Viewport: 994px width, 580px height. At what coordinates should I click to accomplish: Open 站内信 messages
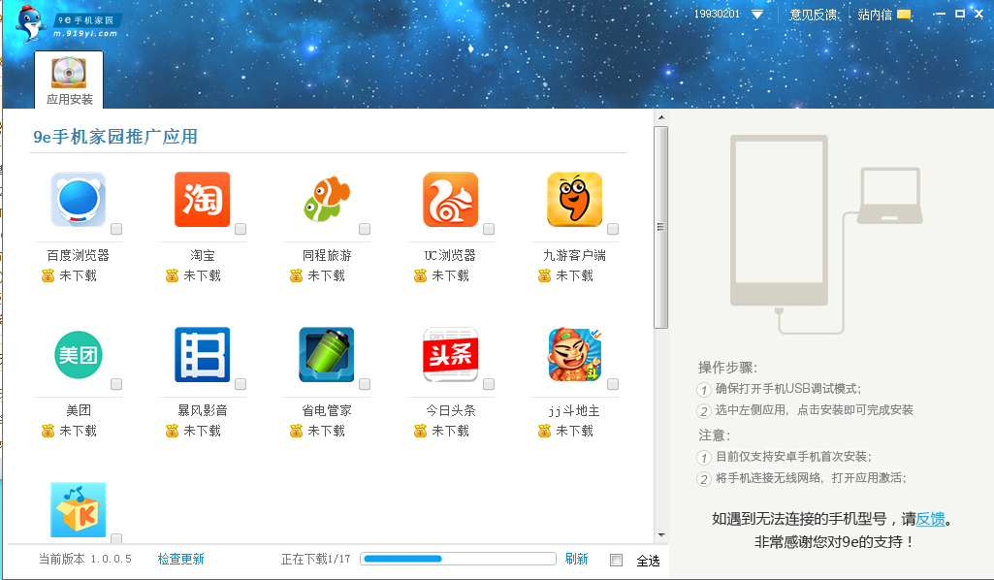tap(875, 14)
